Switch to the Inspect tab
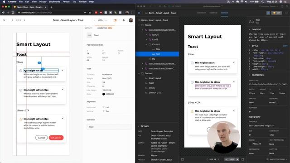This screenshot has height=163, width=290. click(x=225, y=13)
